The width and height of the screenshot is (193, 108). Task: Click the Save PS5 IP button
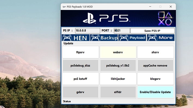[x=152, y=31]
